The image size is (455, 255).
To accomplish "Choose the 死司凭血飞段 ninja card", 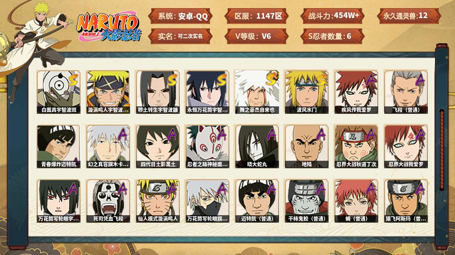I will point(108,201).
